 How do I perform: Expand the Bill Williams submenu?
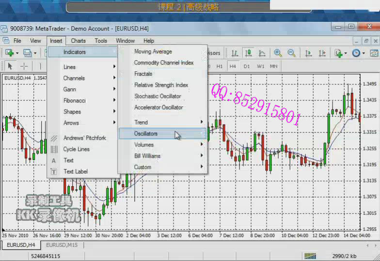click(147, 156)
